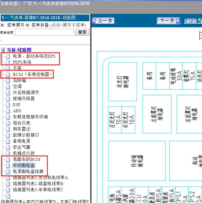Open the 天窗 sunroof diagram
The image size is (202, 203).
17,68
